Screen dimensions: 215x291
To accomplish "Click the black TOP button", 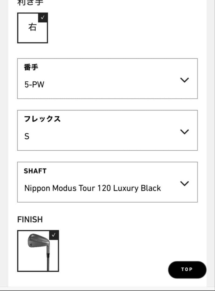I will pos(187,270).
